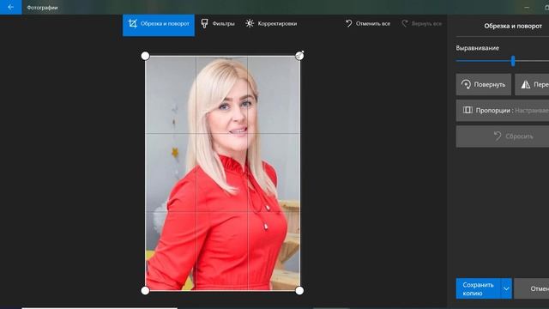Select the bottom-right crop handle
549x309 pixels.
coord(299,290)
